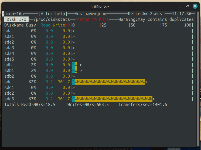Click the sdb1 disk row name
This screenshot has width=201, height=150.
pos(9,71)
